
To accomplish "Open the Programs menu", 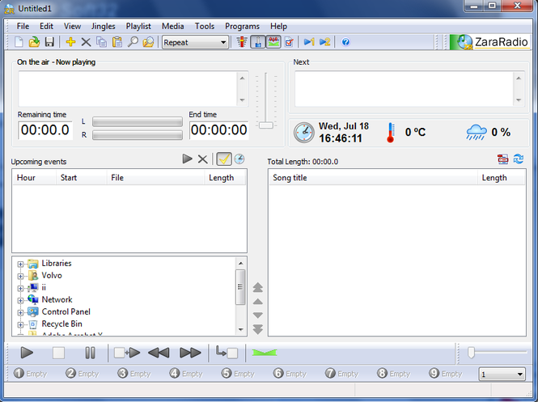I will 242,26.
